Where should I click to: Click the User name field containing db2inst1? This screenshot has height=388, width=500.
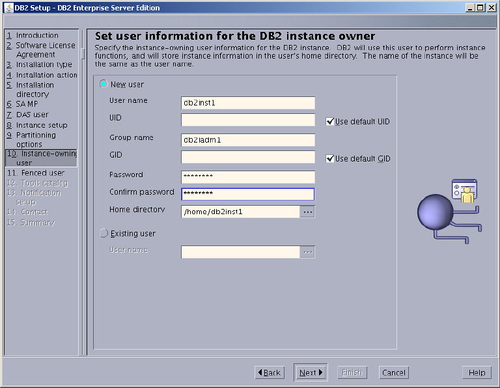pos(248,103)
